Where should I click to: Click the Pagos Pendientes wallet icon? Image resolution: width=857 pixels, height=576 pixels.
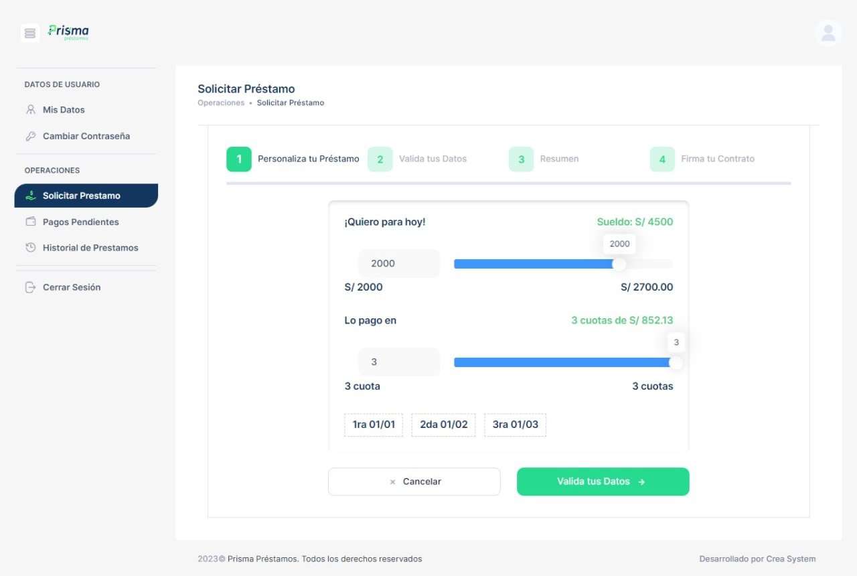30,222
